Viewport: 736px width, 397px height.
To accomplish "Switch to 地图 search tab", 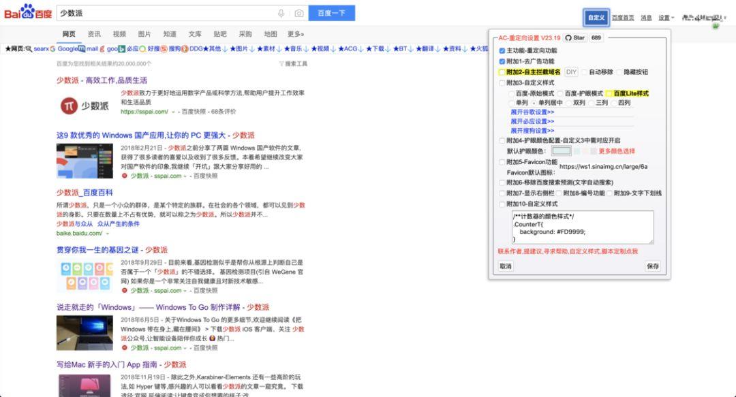I will click(271, 34).
